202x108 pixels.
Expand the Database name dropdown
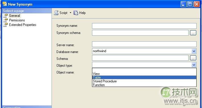pos(194,51)
